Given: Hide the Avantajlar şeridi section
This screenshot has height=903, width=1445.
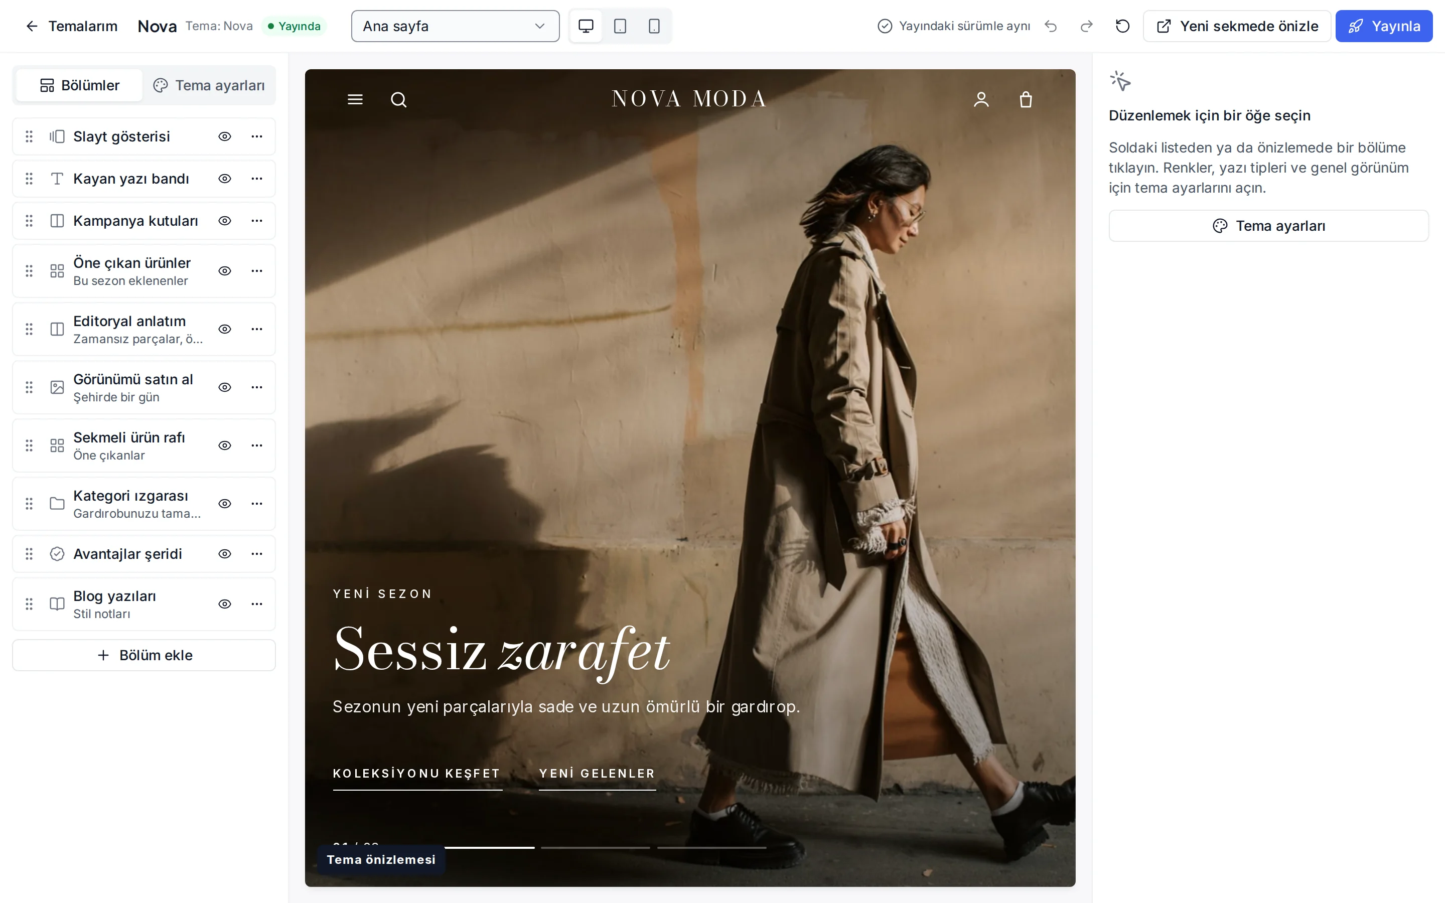Looking at the screenshot, I should coord(224,554).
